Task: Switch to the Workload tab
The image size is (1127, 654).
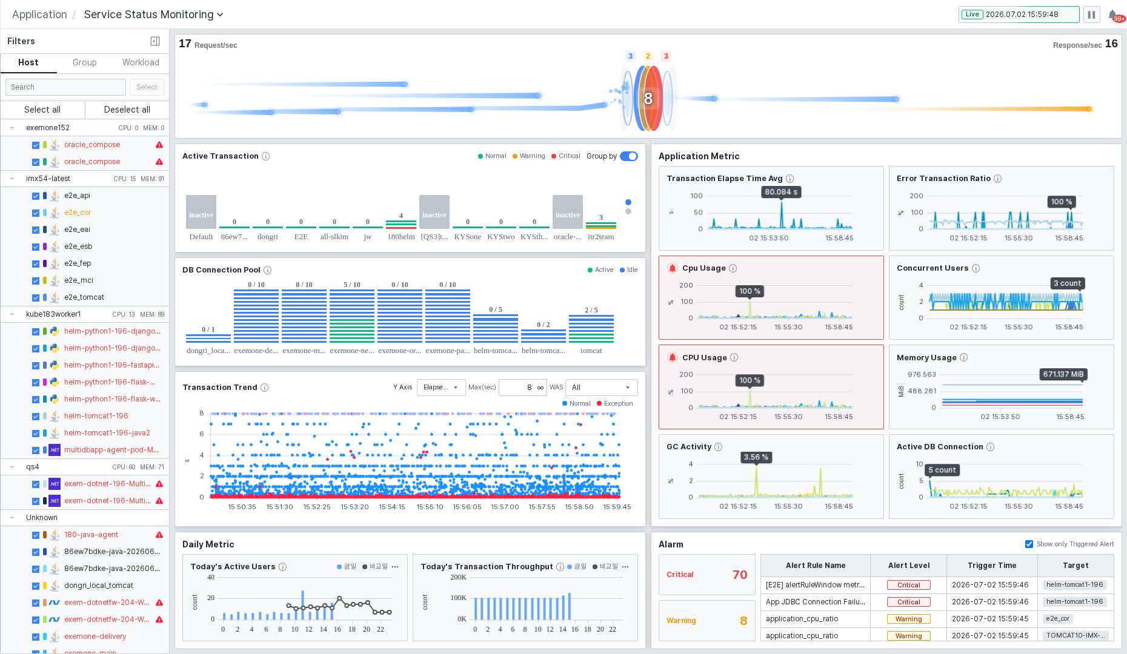Action: tap(141, 62)
